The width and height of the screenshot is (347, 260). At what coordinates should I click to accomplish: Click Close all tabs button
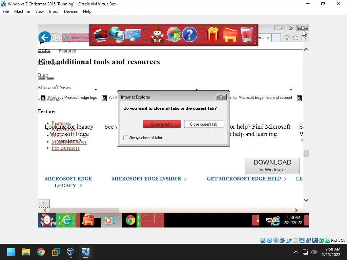[162, 124]
